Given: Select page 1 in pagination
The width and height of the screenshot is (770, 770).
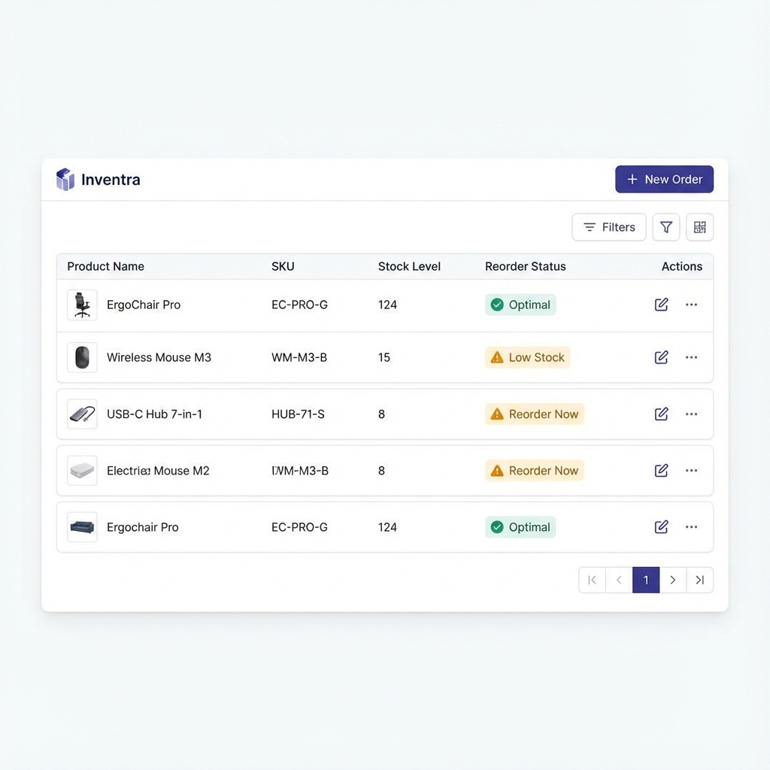Looking at the screenshot, I should [x=646, y=580].
